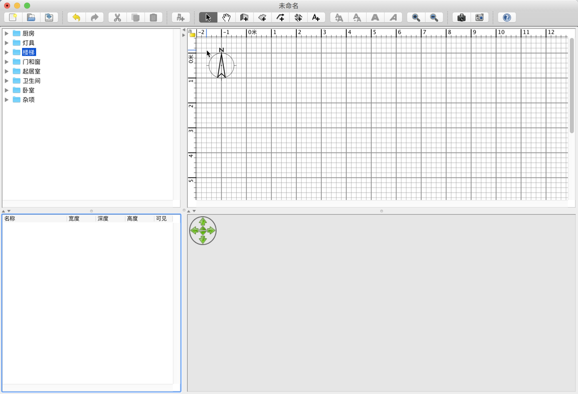Viewport: 578px width, 394px height.
Task: Expand the 卧室 folder tree
Action: pos(7,90)
